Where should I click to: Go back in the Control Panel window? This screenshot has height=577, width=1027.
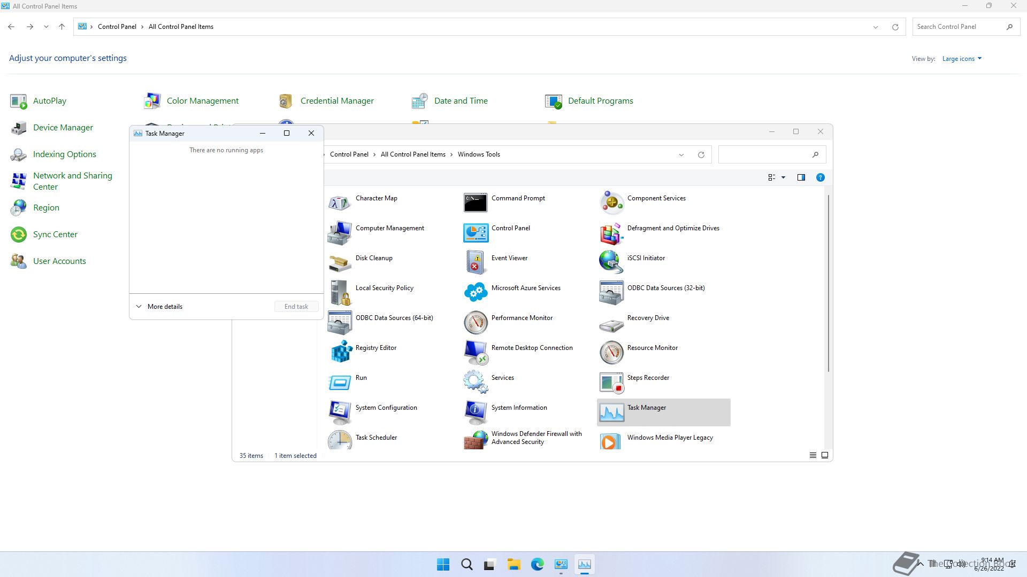click(x=11, y=27)
